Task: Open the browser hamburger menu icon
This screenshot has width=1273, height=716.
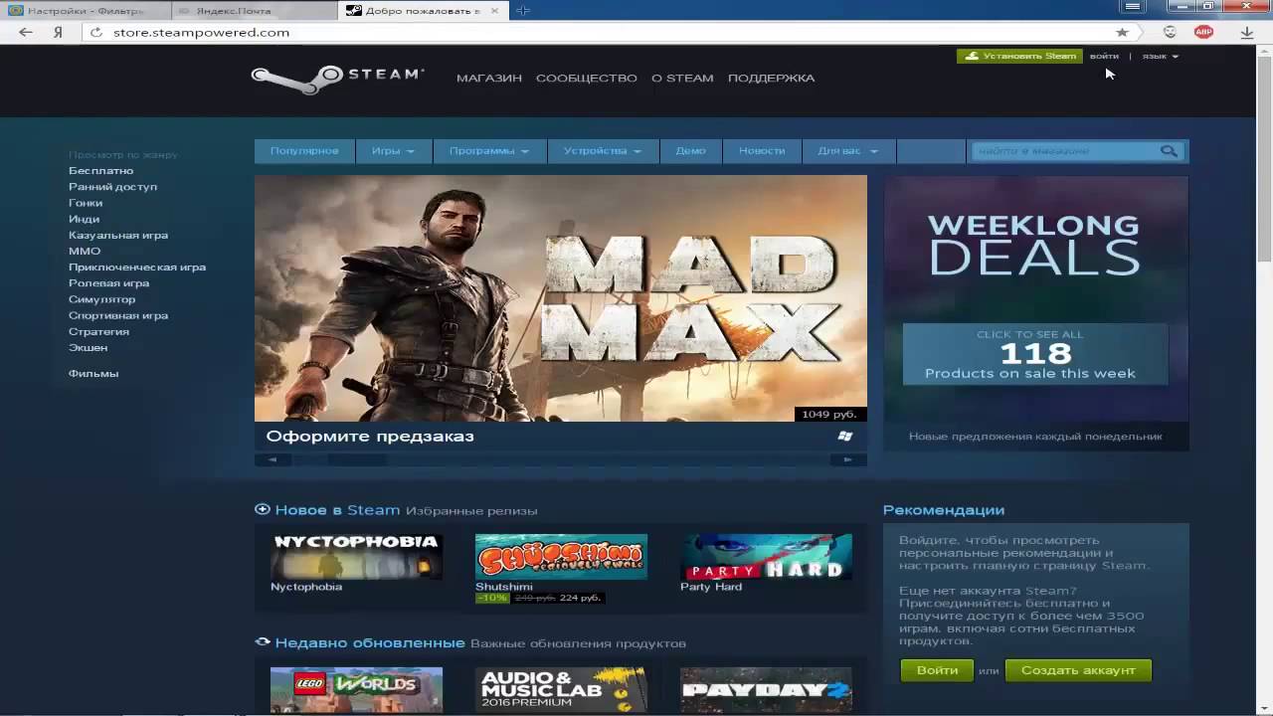Action: click(1133, 6)
